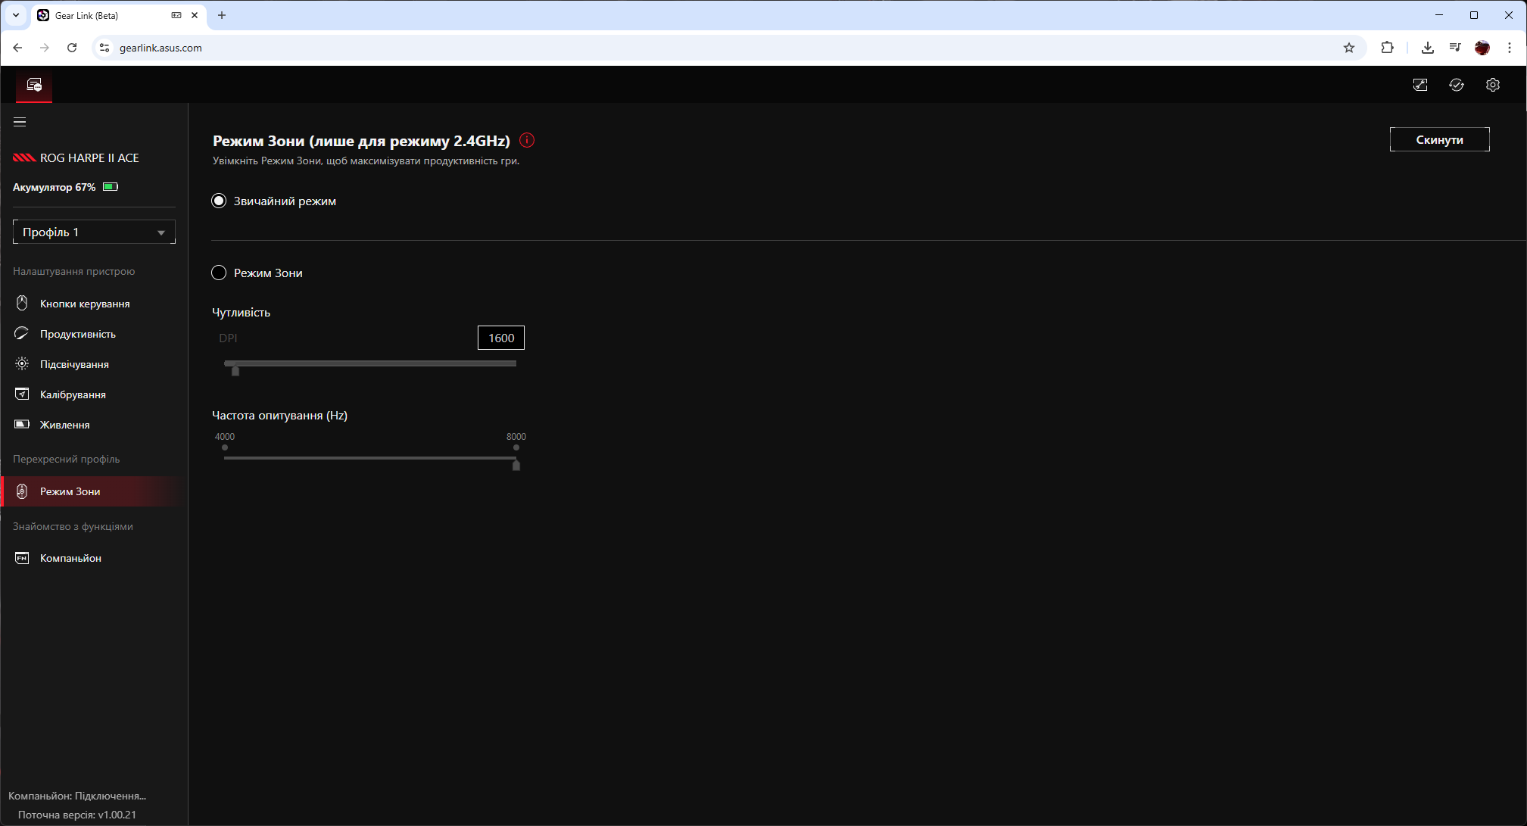
Task: Collapse the sidebar using hamburger menu icon
Action: [x=20, y=122]
